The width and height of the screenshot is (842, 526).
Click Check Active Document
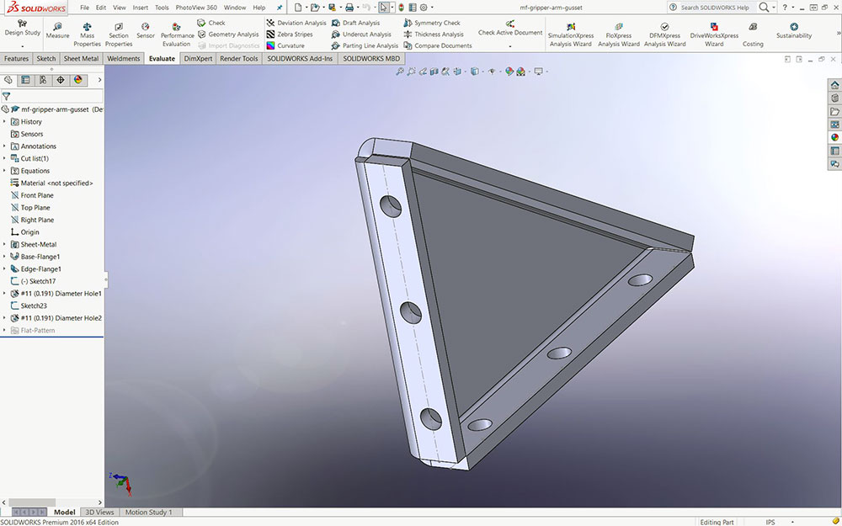pyautogui.click(x=510, y=29)
